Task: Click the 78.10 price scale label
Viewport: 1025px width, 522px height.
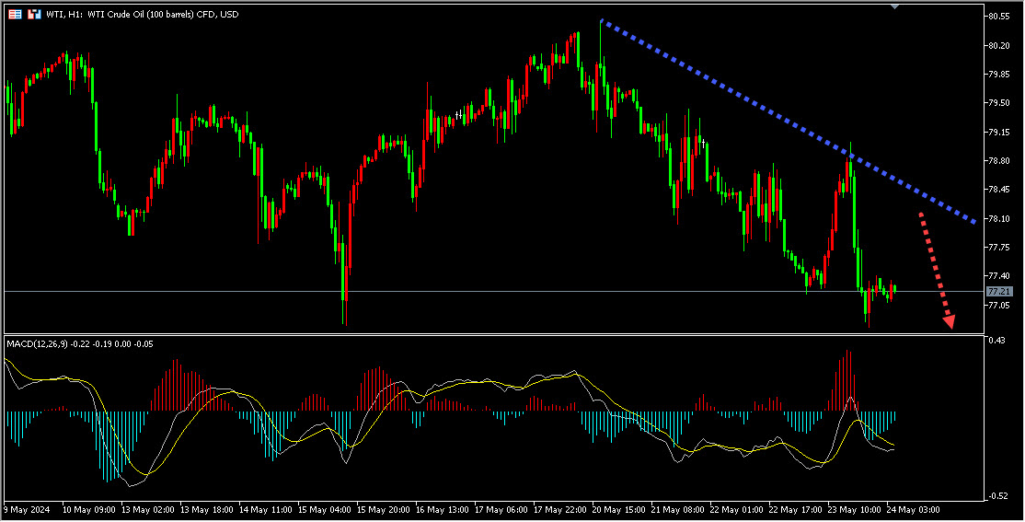Action: pos(997,218)
